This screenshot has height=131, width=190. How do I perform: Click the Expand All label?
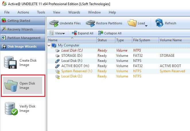(86, 33)
